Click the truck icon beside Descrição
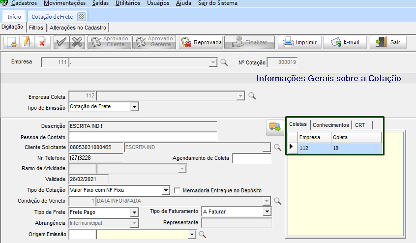 click(274, 127)
